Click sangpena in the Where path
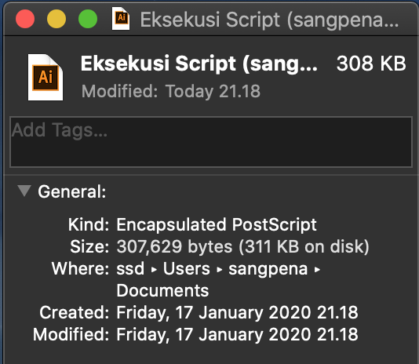 point(268,269)
